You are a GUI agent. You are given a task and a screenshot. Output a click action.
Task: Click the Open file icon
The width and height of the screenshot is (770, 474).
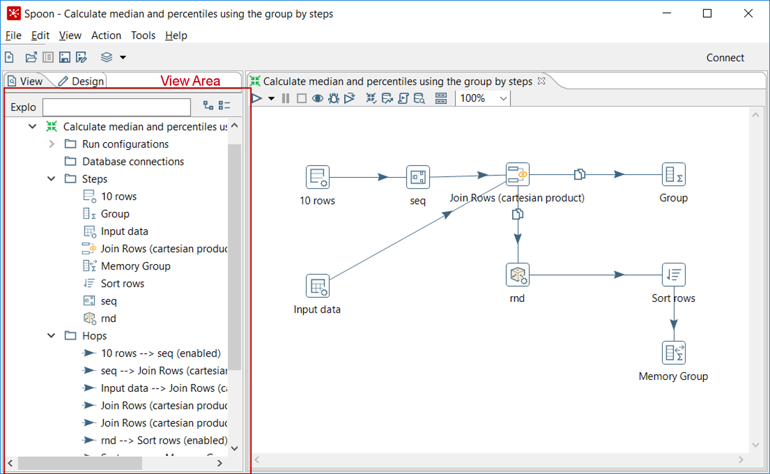pos(31,57)
